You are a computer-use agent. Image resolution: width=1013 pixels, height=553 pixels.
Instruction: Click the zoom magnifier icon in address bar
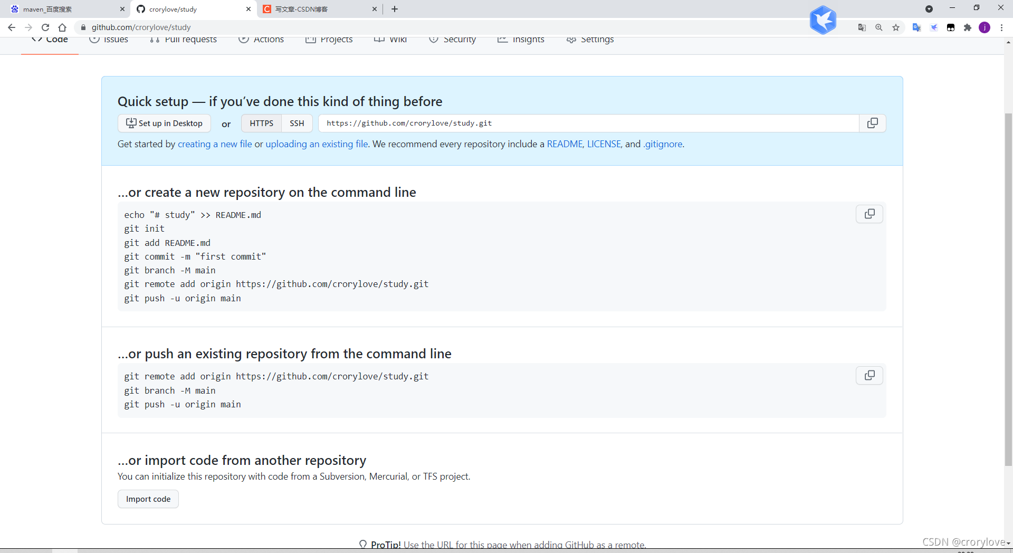pos(879,27)
